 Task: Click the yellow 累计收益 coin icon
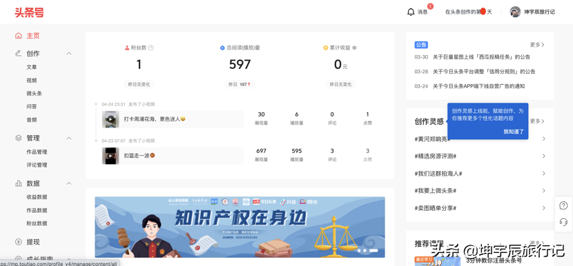pyautogui.click(x=326, y=48)
